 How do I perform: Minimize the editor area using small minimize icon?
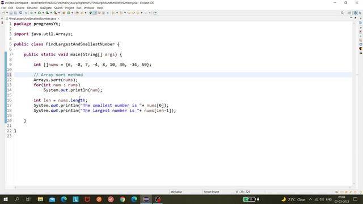point(351,18)
